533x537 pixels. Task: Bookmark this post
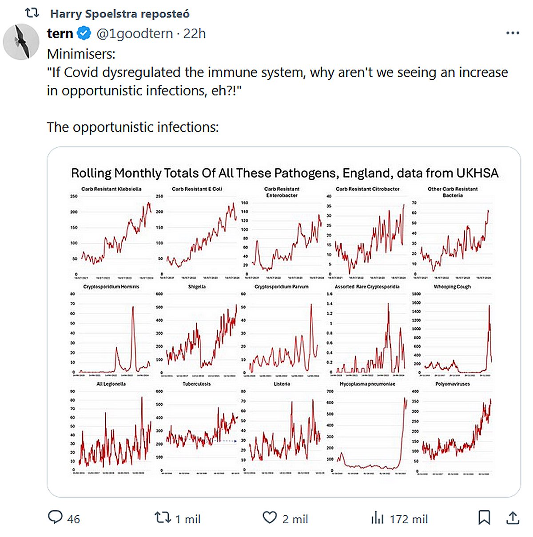[x=484, y=517]
